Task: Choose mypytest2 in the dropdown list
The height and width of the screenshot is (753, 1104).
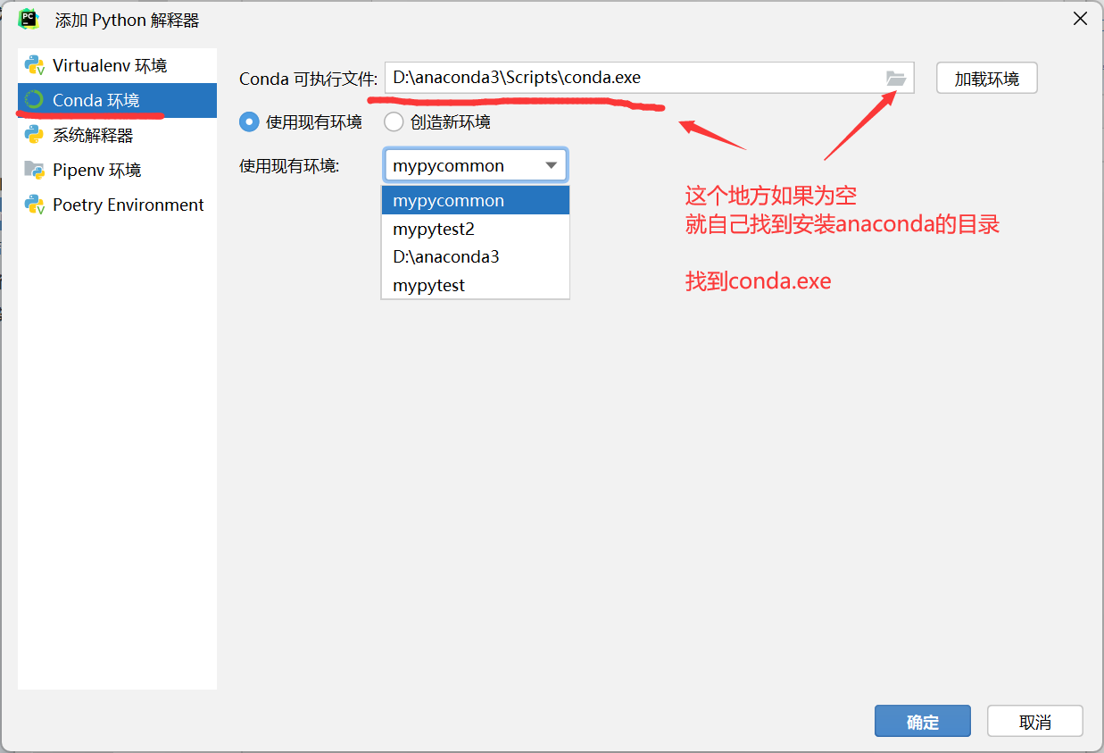Action: click(x=476, y=229)
